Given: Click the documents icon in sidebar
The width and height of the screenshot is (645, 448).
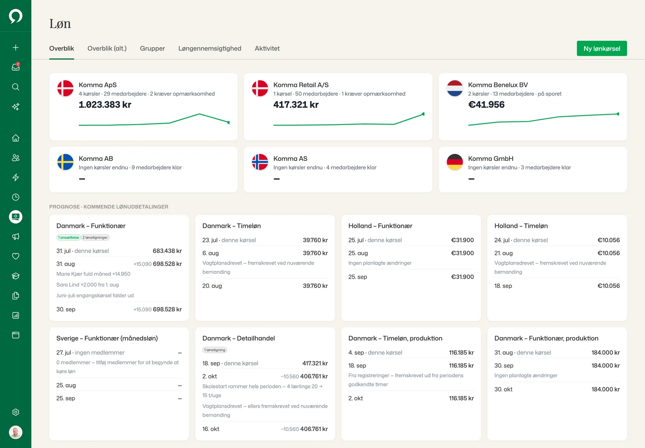Looking at the screenshot, I should point(16,296).
